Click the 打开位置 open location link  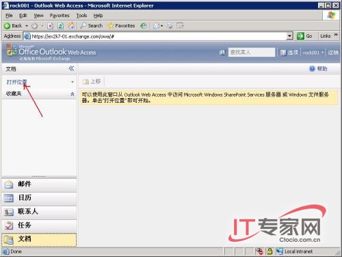tap(17, 82)
